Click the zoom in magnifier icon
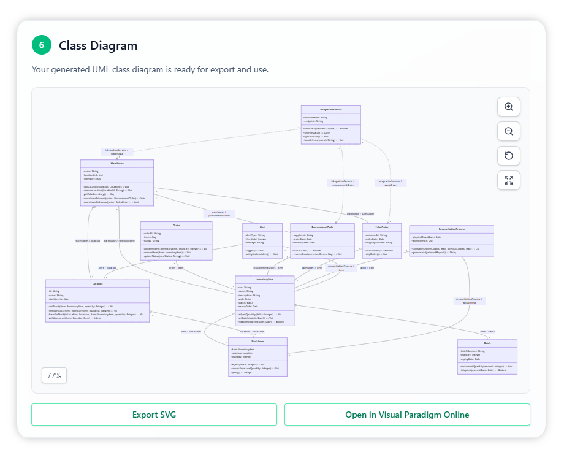The image size is (564, 455). tap(508, 107)
